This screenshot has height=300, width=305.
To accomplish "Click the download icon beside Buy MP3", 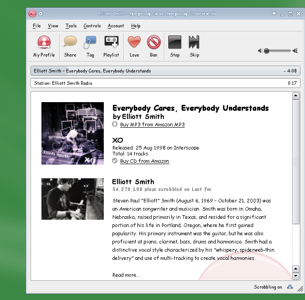I will click(115, 124).
